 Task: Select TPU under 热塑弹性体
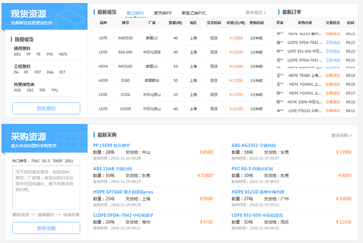point(55,90)
